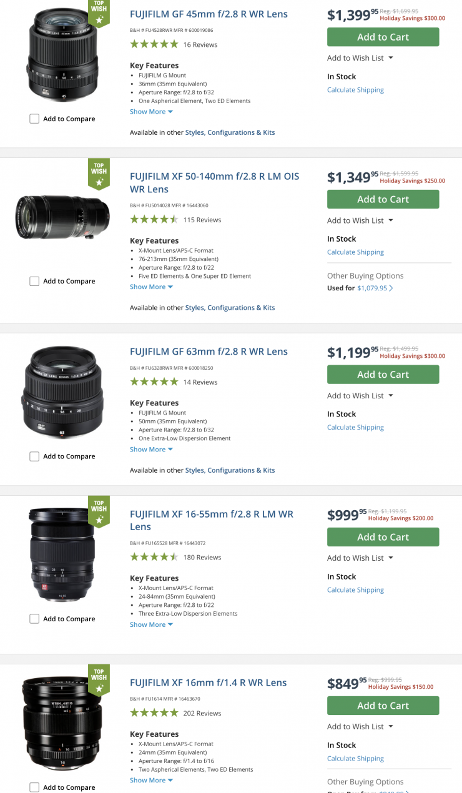View used price $1,079.95 option

375,288
